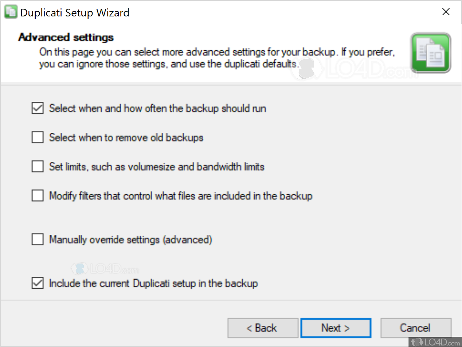The image size is (462, 347).
Task: Tick the volumesize and bandwidth limits checkbox
Action: (38, 167)
